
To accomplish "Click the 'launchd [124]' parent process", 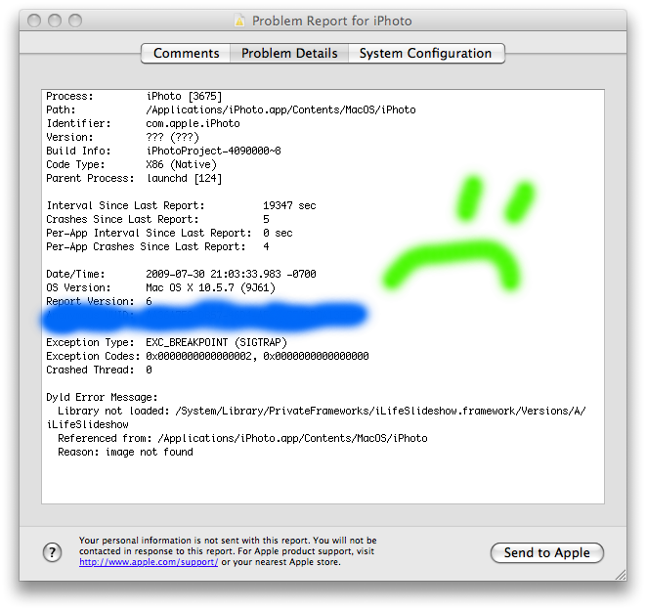I will 184,179.
